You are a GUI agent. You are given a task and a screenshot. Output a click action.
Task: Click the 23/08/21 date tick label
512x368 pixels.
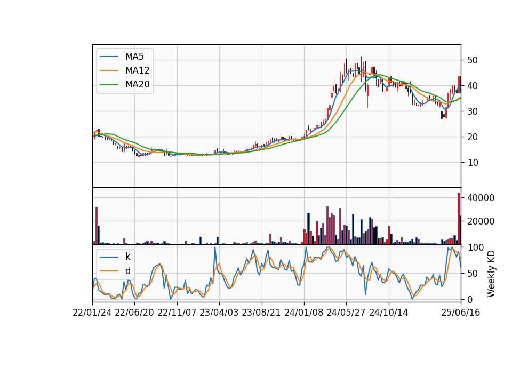click(x=261, y=313)
